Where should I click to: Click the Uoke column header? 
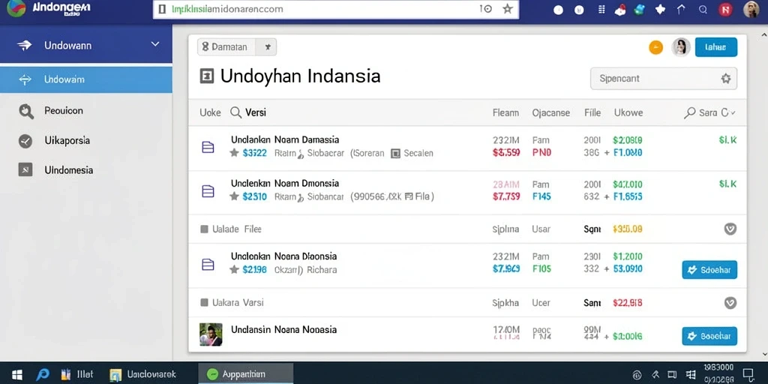(x=210, y=112)
